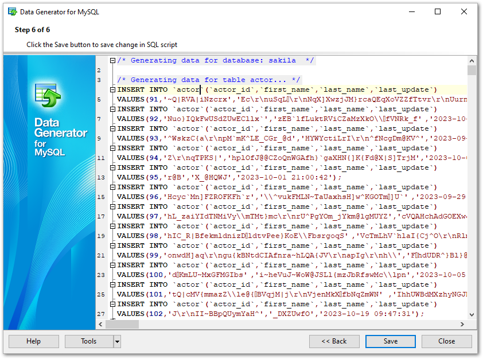Click gutter line number 2

(x=99, y=71)
